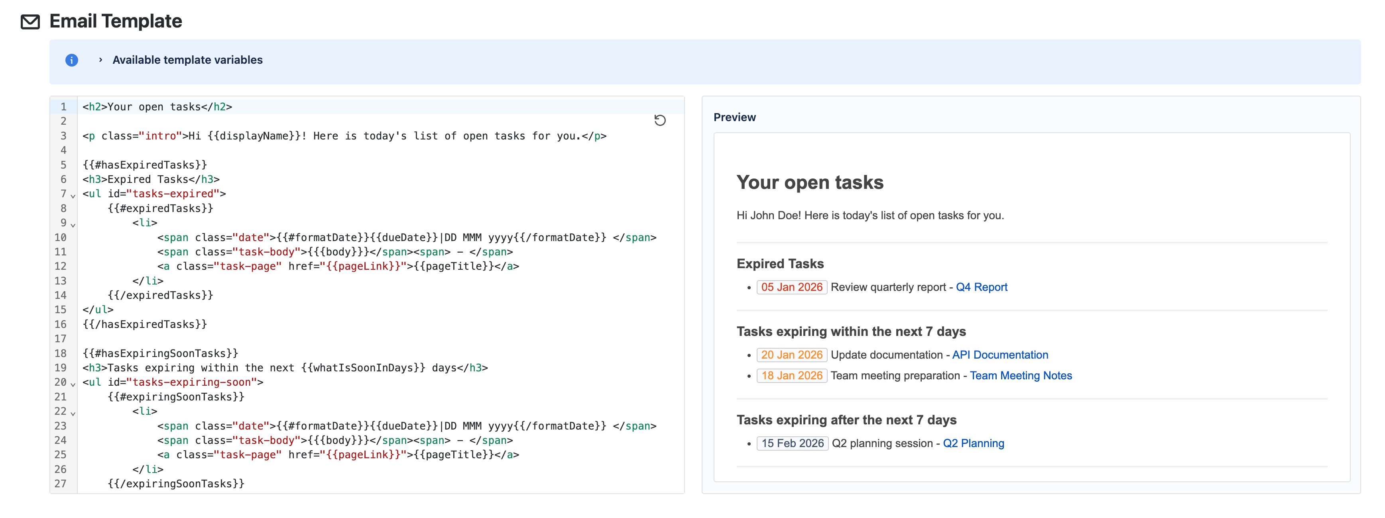The height and width of the screenshot is (518, 1385).
Task: Collapse fold arrow on line 20
Action: (73, 384)
